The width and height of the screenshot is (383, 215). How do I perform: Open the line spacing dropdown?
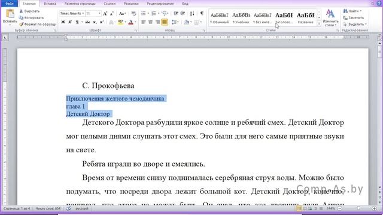[175, 22]
